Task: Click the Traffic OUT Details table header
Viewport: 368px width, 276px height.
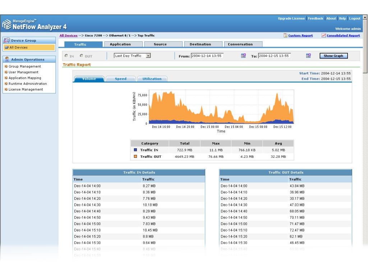Action: point(286,172)
